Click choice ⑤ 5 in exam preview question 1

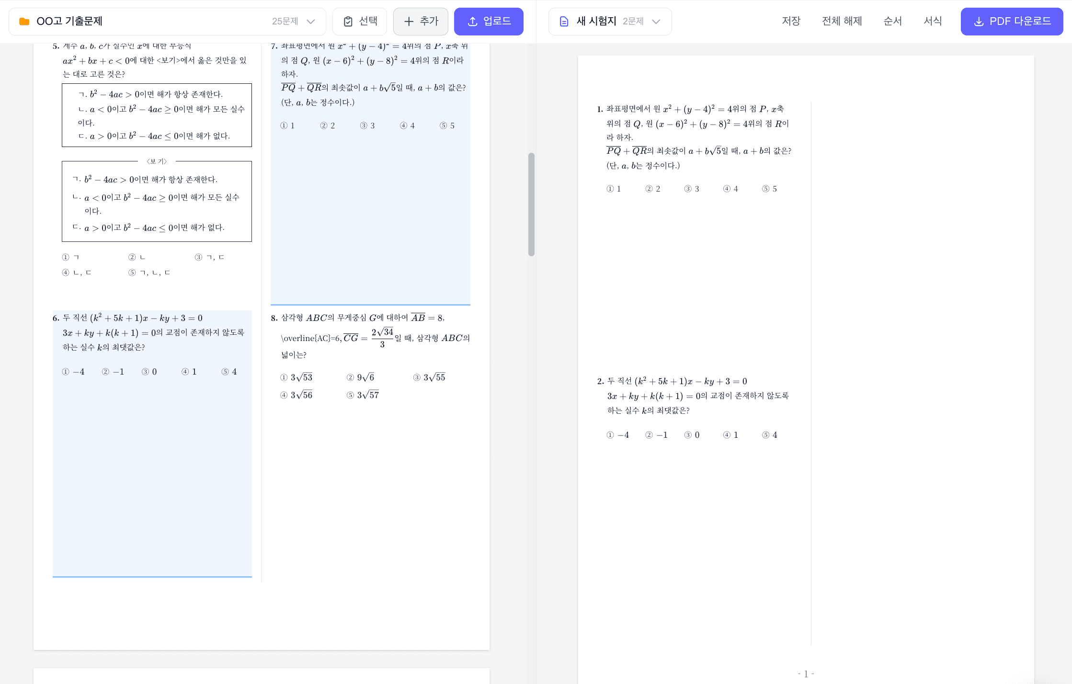click(x=770, y=189)
